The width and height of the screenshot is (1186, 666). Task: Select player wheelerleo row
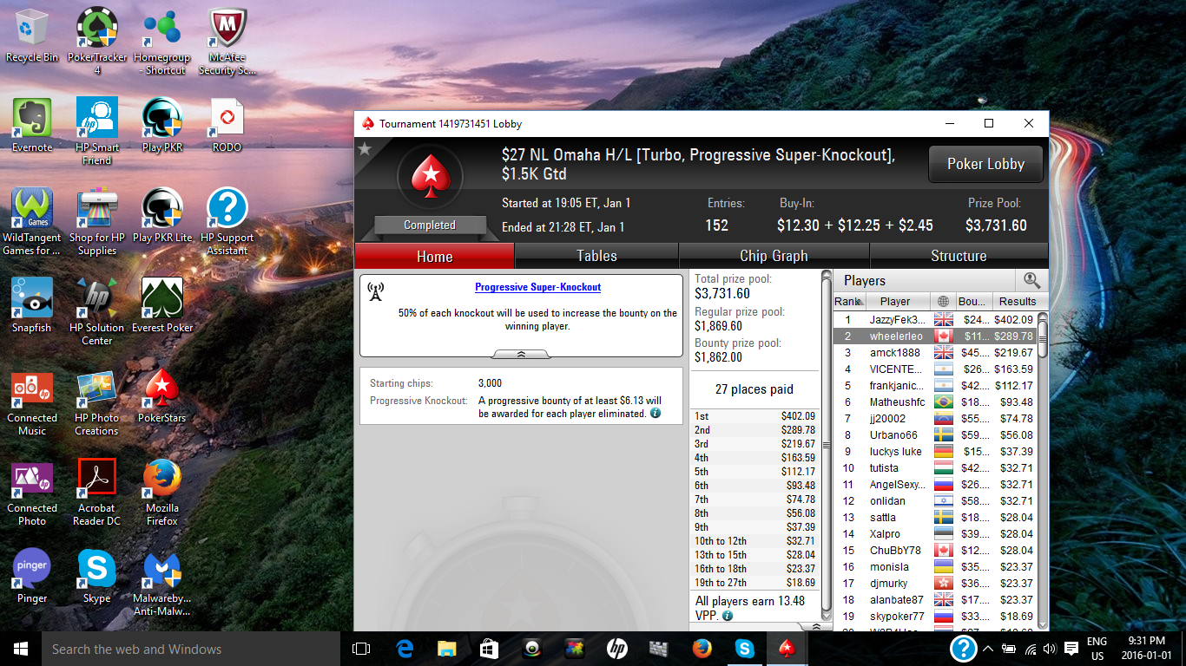click(x=935, y=336)
